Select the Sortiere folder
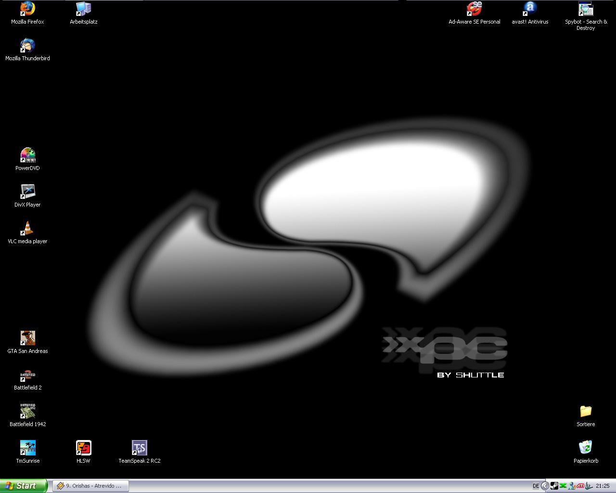The height and width of the screenshot is (493, 616). point(586,412)
